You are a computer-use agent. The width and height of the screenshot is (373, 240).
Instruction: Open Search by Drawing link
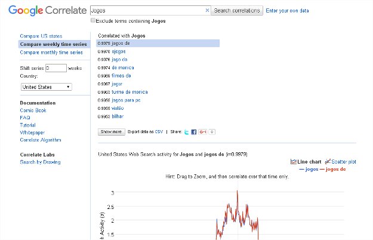click(40, 162)
